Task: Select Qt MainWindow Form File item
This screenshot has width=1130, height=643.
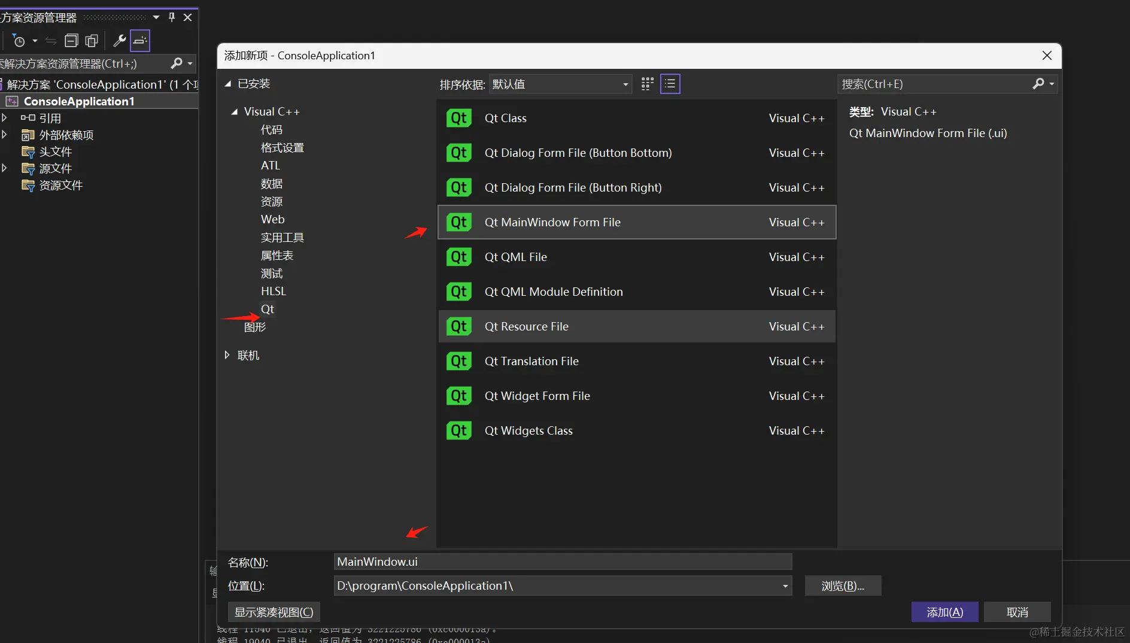Action: (x=637, y=222)
